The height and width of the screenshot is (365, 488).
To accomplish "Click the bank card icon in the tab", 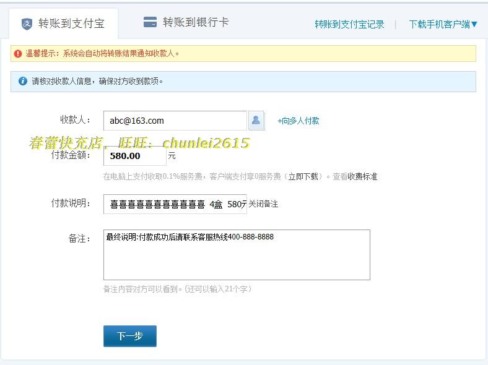I will [x=150, y=22].
